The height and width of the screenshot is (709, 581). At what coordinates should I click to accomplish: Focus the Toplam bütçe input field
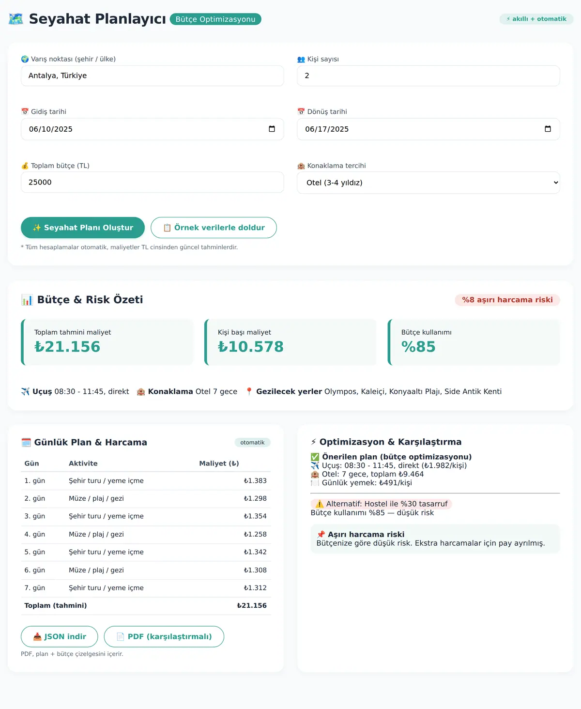pyautogui.click(x=153, y=182)
